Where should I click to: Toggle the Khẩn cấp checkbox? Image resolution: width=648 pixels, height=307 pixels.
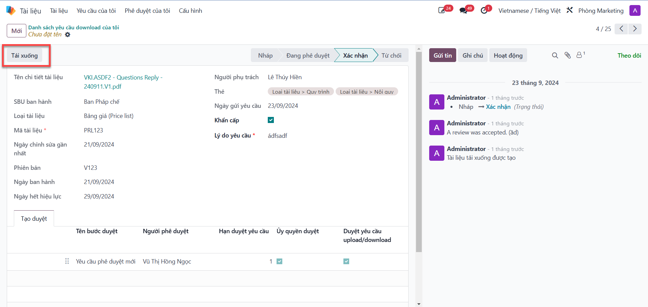(x=271, y=120)
